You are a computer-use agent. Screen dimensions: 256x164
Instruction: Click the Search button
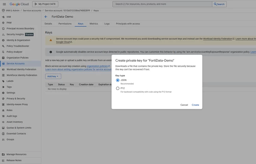(x=219, y=4)
